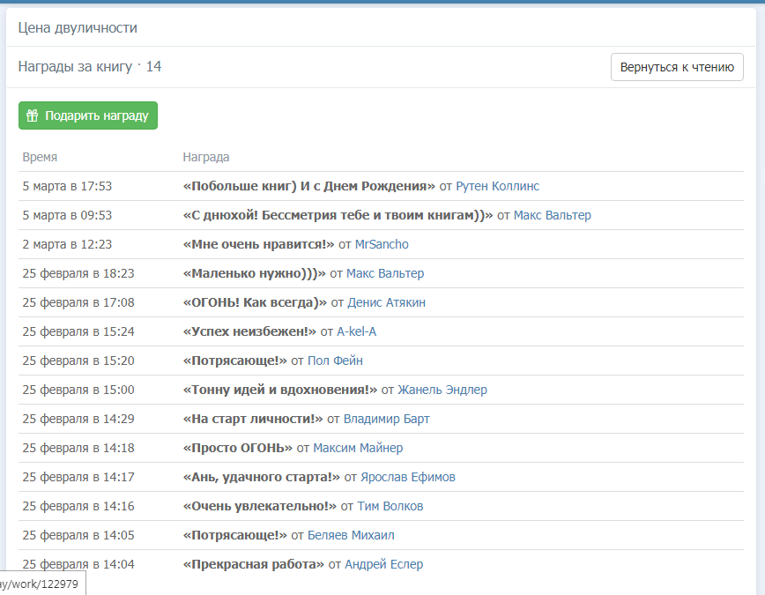This screenshot has height=595, width=765.
Task: Visit Владимир Барт profile link
Action: (386, 419)
